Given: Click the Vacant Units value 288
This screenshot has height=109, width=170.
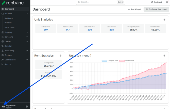Looking at the screenshot, I should coord(112,30).
